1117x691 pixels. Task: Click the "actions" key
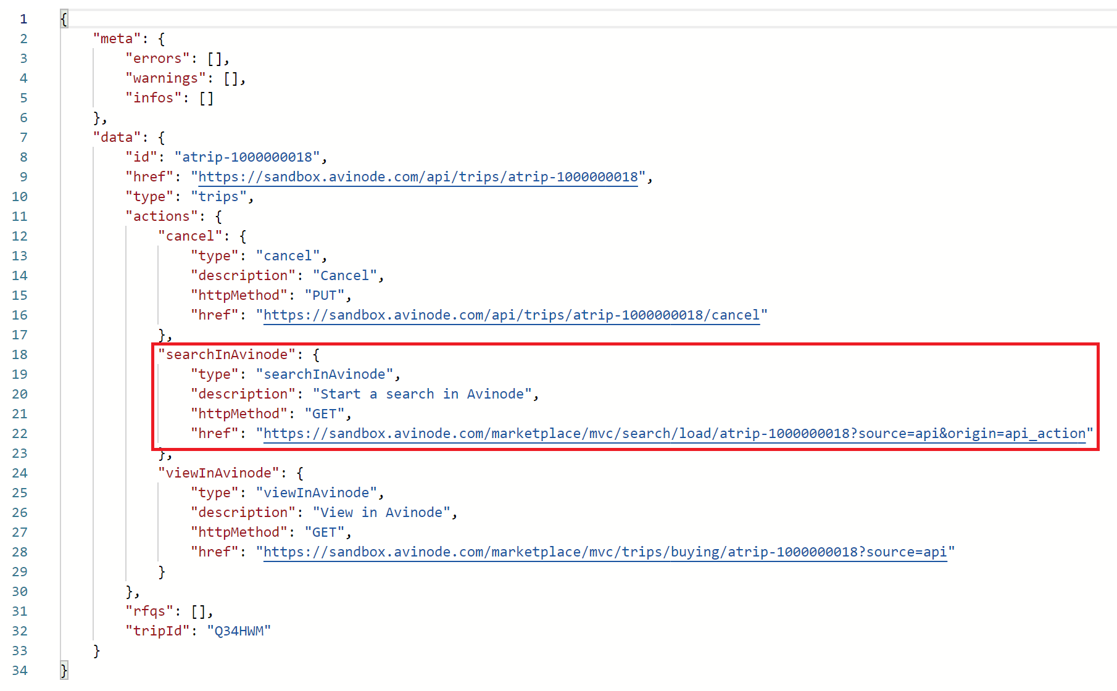(x=162, y=217)
